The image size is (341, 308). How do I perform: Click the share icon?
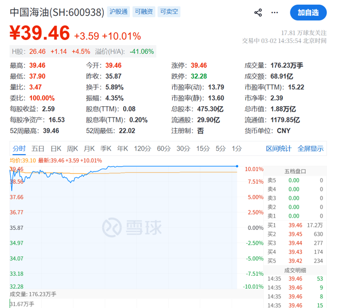[x=258, y=13]
